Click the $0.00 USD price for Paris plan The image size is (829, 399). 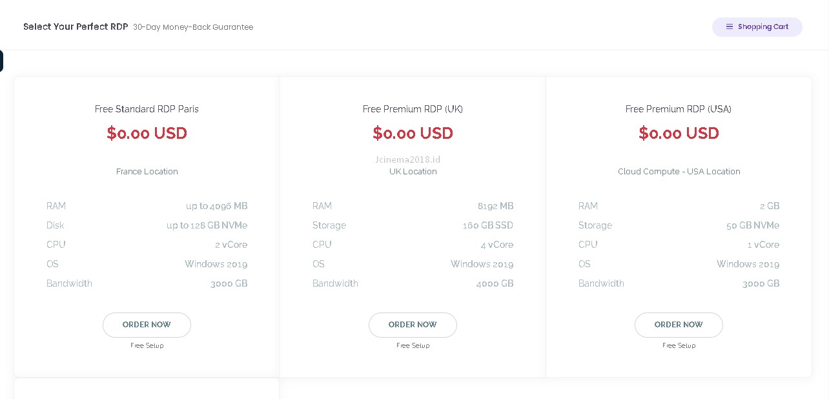tap(147, 134)
